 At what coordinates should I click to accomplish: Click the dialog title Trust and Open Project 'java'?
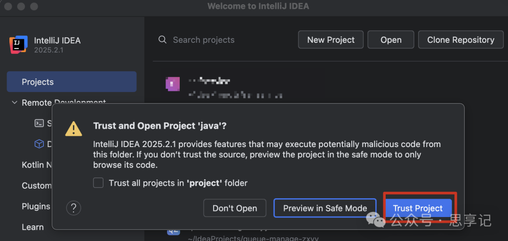pos(160,126)
